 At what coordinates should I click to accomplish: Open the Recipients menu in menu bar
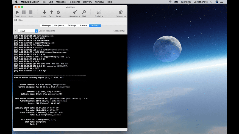click(74, 2)
